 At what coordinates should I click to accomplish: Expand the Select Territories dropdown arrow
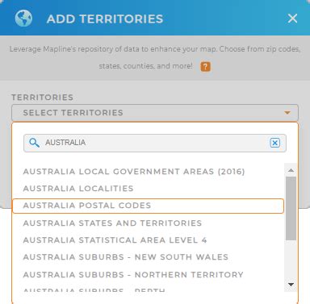click(287, 113)
